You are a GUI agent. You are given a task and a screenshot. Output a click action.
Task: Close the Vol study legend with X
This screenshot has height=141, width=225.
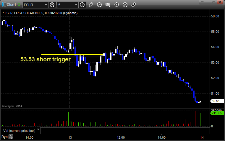(x=38, y=129)
